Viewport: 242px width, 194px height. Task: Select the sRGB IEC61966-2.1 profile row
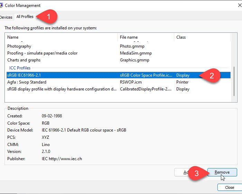point(24,75)
